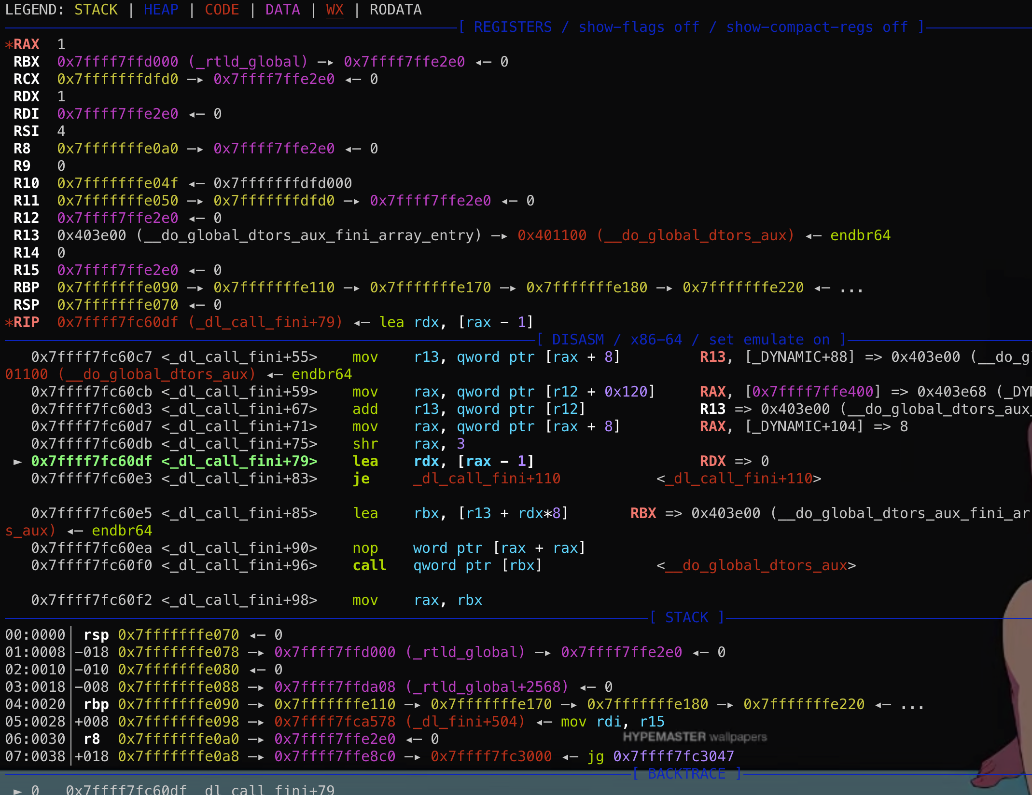This screenshot has width=1032, height=795.
Task: Click the call instruction at _dl_call_fini+96
Action: [x=369, y=565]
